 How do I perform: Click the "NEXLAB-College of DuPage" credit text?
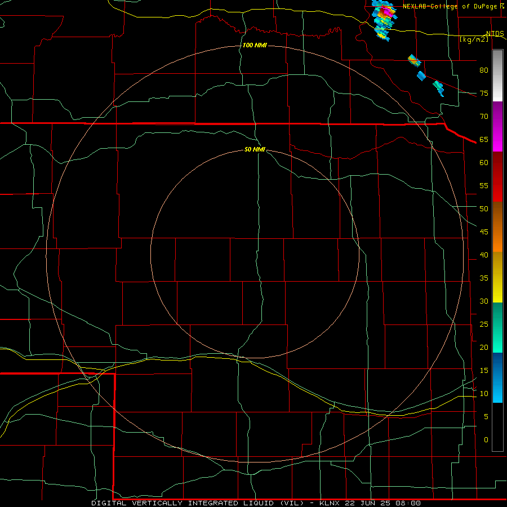pos(450,6)
